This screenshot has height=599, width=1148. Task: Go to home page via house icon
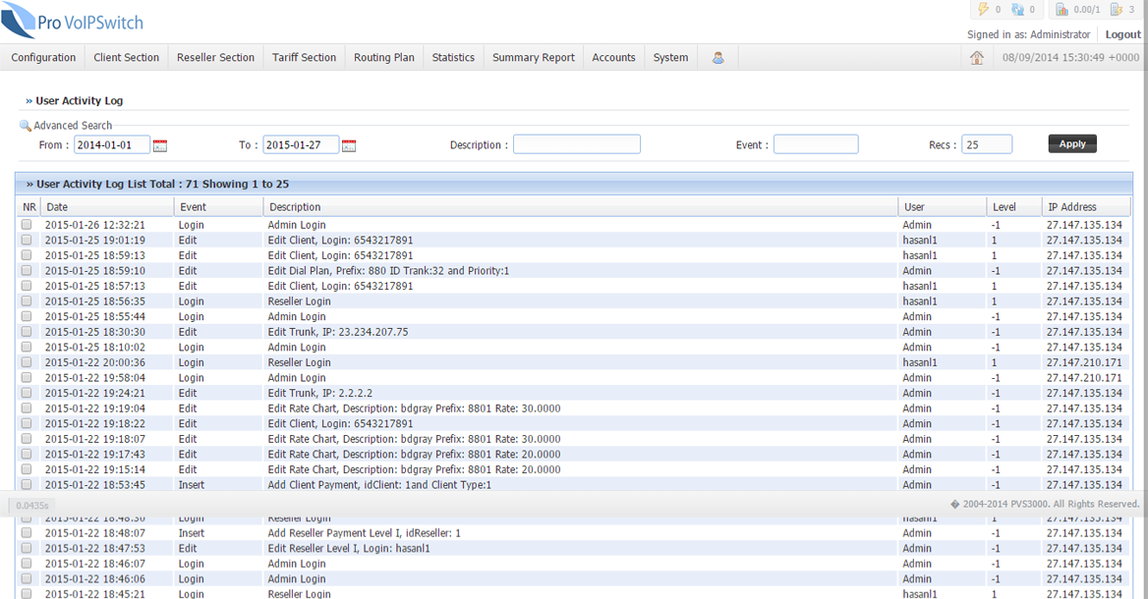[977, 58]
